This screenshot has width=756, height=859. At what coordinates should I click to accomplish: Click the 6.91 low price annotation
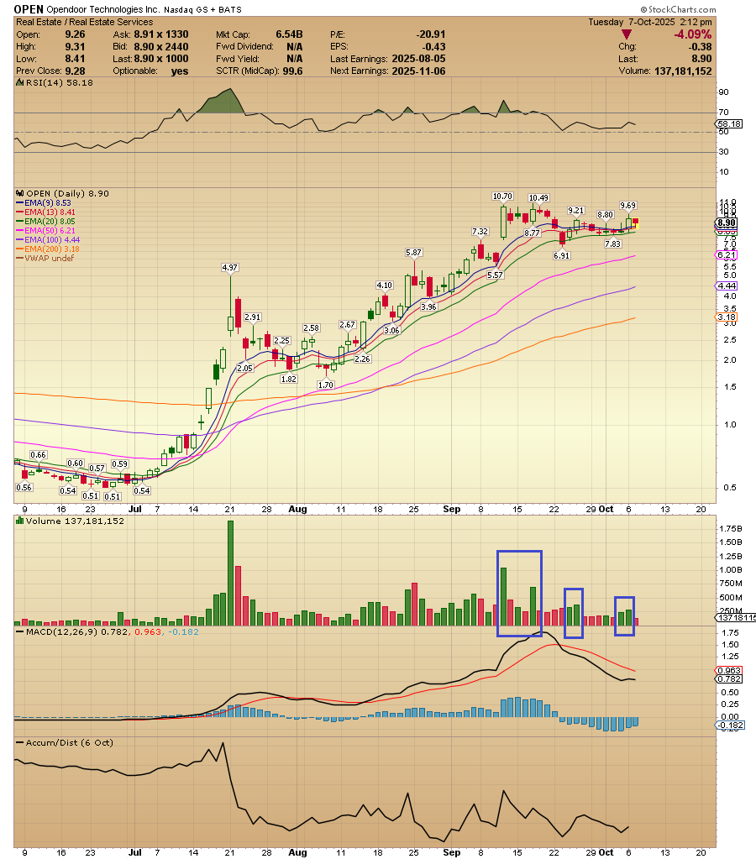561,255
